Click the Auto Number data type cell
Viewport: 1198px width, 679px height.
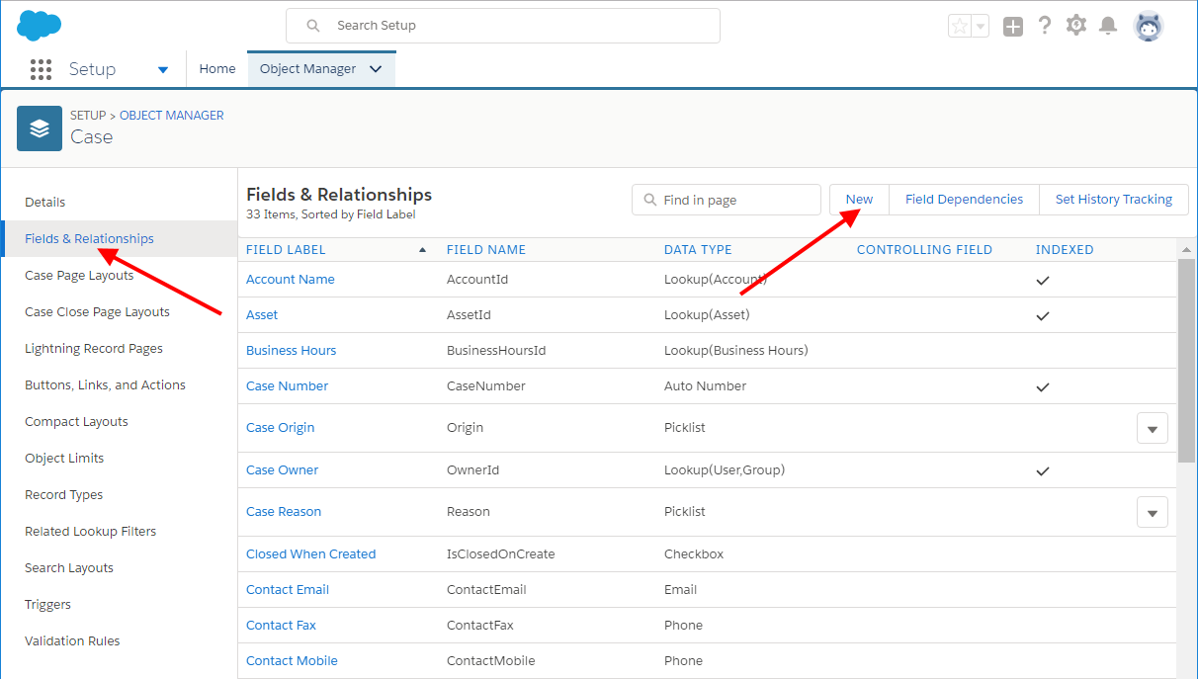pyautogui.click(x=705, y=385)
